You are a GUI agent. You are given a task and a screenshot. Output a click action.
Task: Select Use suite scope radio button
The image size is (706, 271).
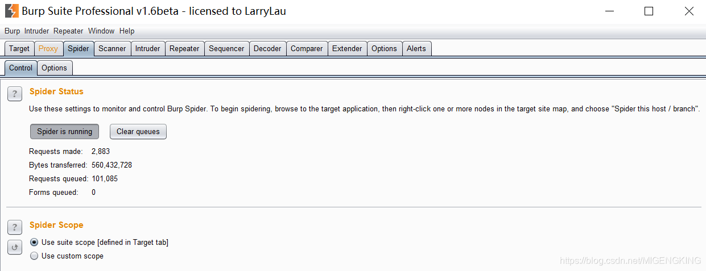[x=34, y=243]
